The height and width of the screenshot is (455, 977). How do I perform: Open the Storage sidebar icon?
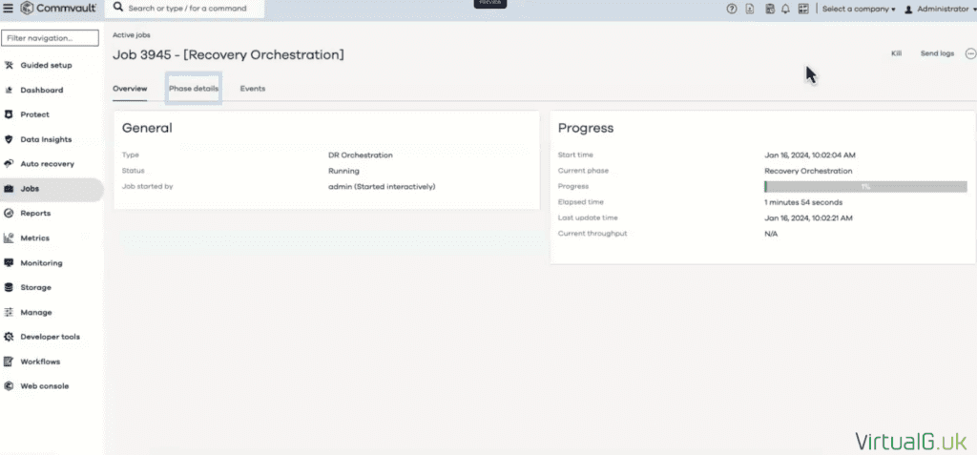[10, 287]
